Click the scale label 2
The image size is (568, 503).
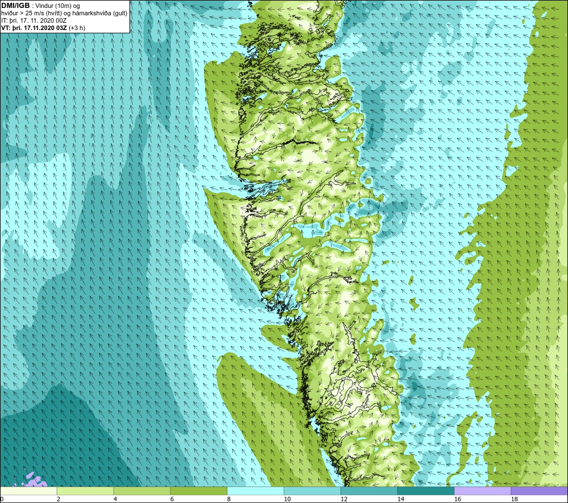click(x=59, y=499)
